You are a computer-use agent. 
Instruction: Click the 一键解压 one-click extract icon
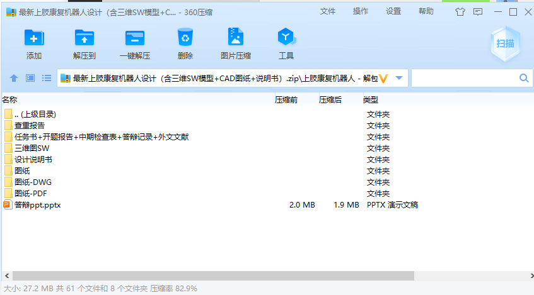click(135, 37)
